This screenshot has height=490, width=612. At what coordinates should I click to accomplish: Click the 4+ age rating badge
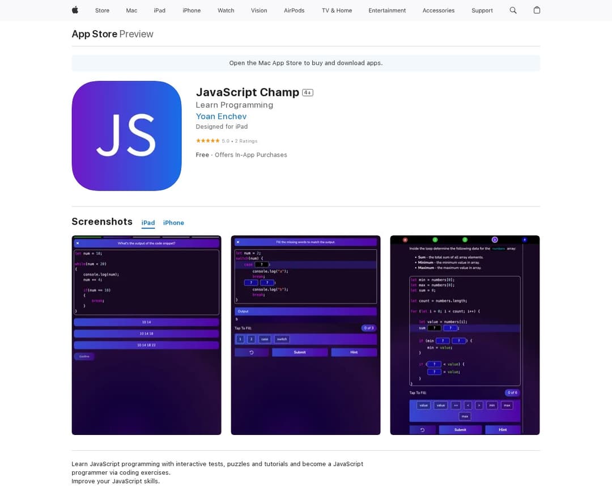click(x=308, y=92)
